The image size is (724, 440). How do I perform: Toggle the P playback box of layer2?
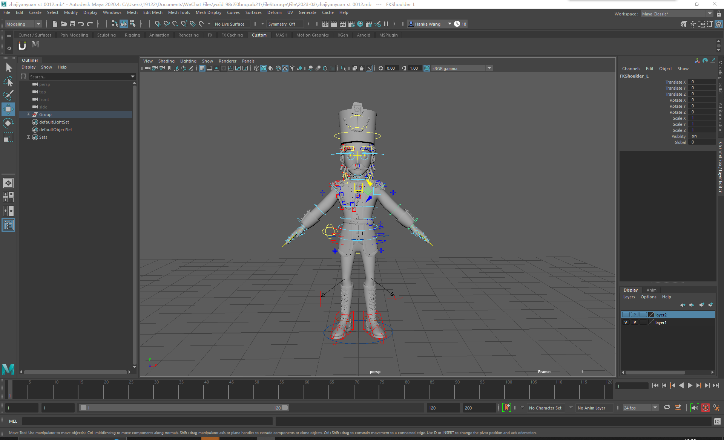click(635, 315)
